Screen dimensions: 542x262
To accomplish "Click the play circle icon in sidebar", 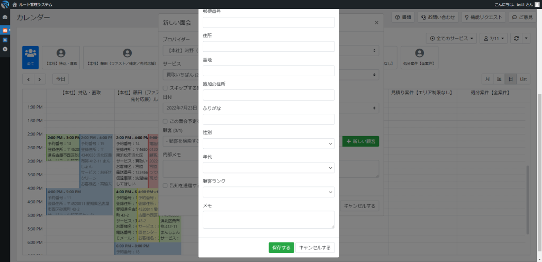I will [x=5, y=49].
